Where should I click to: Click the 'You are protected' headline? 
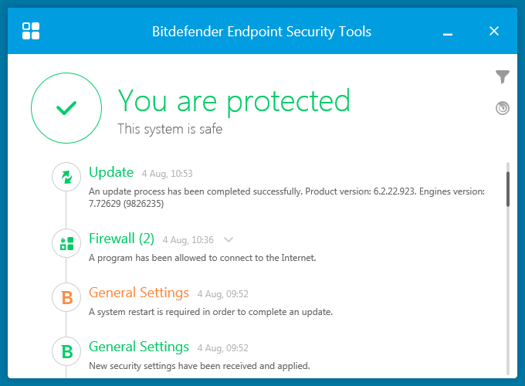point(234,101)
